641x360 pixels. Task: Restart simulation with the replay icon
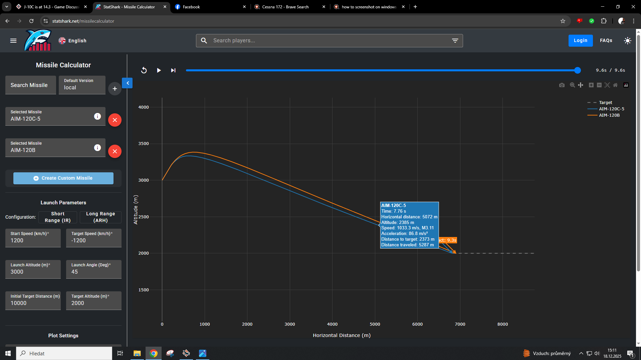[x=144, y=70]
